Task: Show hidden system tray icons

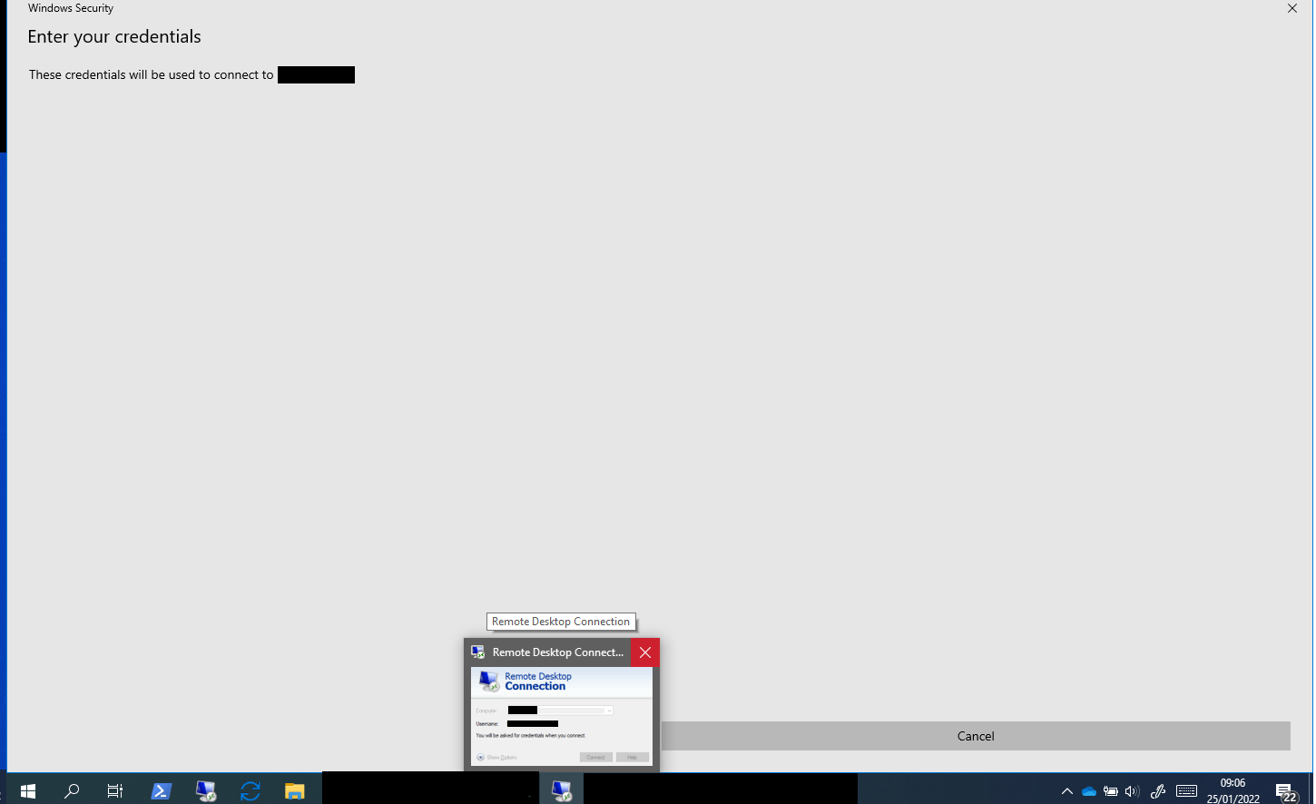Action: pyautogui.click(x=1067, y=791)
